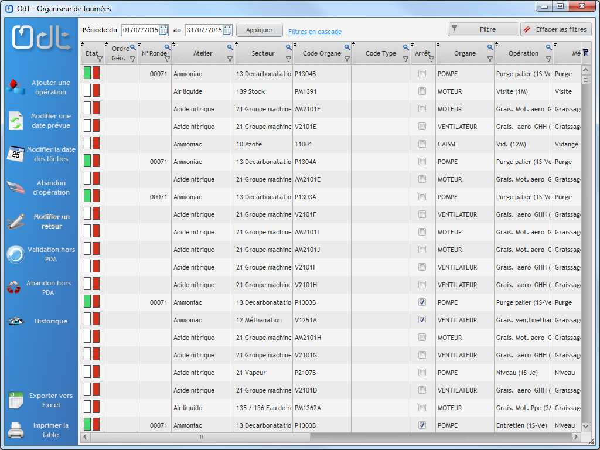The image size is (600, 450).
Task: Open filter funnel in Secteur column
Action: pyautogui.click(x=288, y=59)
